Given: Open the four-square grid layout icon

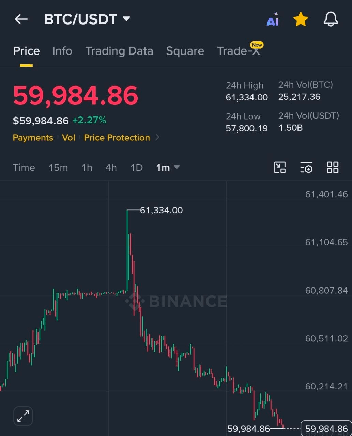Looking at the screenshot, I should tap(333, 167).
